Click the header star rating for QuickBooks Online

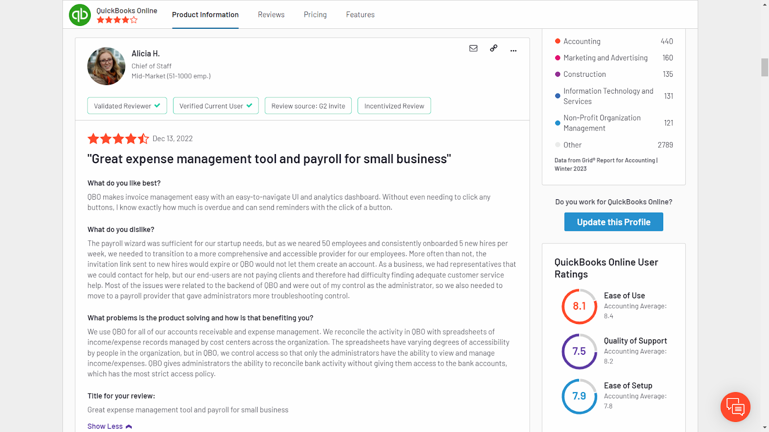(x=117, y=20)
